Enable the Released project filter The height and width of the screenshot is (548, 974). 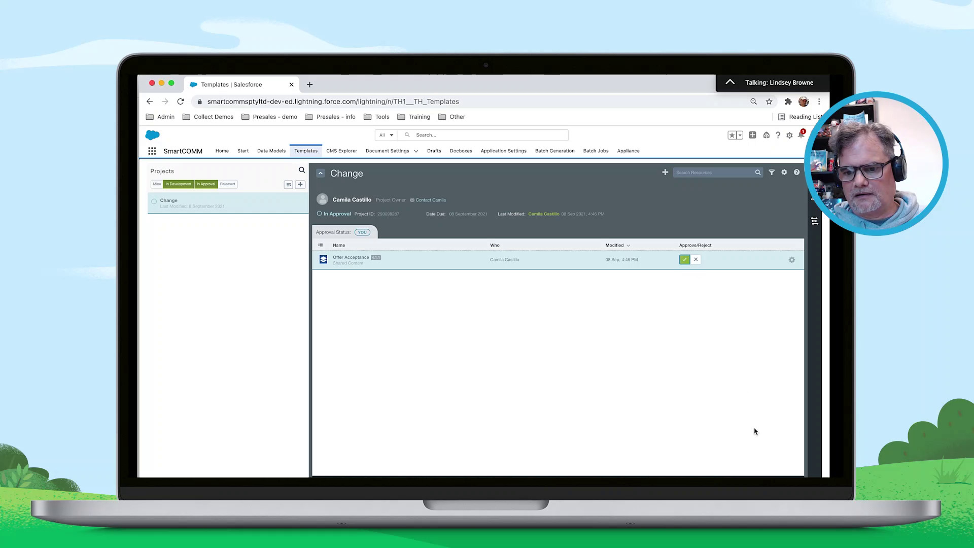227,184
